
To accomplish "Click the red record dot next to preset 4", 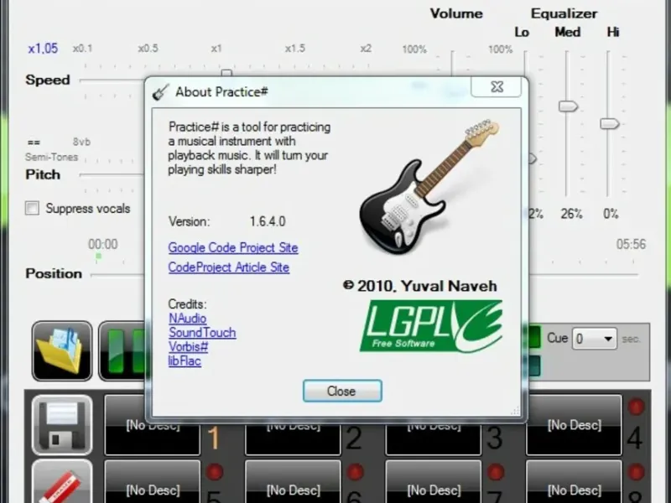I will 636,407.
